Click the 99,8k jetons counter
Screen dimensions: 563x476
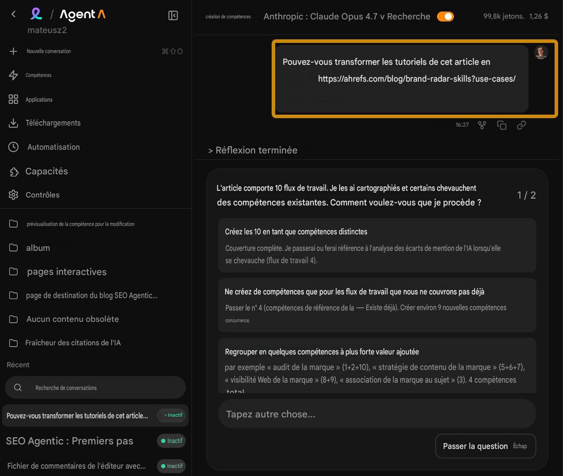click(504, 16)
